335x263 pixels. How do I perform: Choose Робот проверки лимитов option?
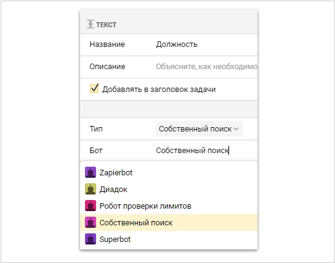[x=169, y=206]
